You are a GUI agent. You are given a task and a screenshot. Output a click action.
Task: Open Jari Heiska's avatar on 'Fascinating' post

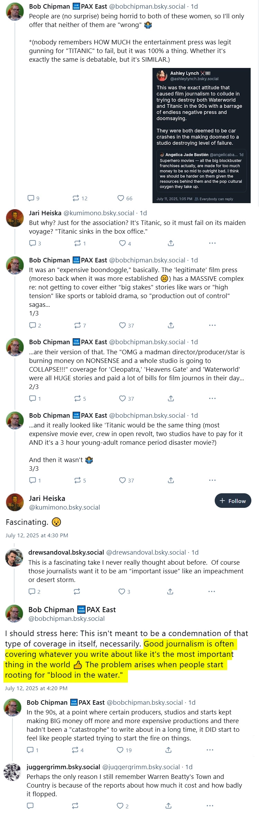click(15, 502)
